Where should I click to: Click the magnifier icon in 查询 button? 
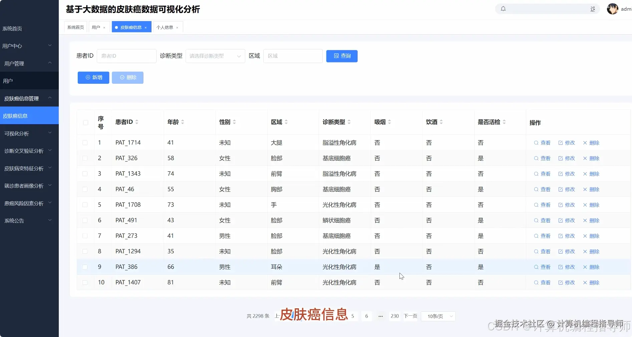tap(336, 56)
